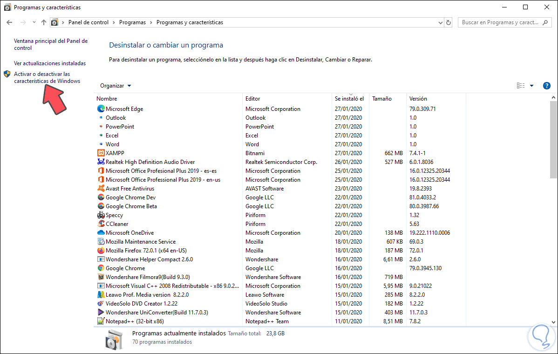Click the Office Profesional Plus es-es icon

point(101,171)
